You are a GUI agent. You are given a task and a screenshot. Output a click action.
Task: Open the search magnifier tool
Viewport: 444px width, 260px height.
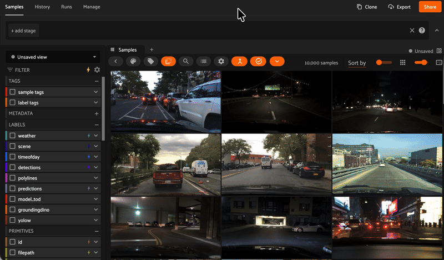(x=185, y=62)
